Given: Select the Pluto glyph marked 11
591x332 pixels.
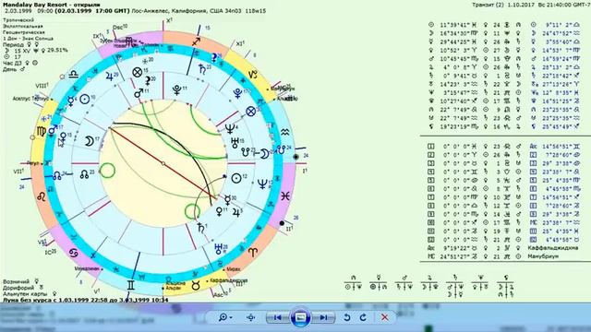Looking at the screenshot, I should coord(176,90).
